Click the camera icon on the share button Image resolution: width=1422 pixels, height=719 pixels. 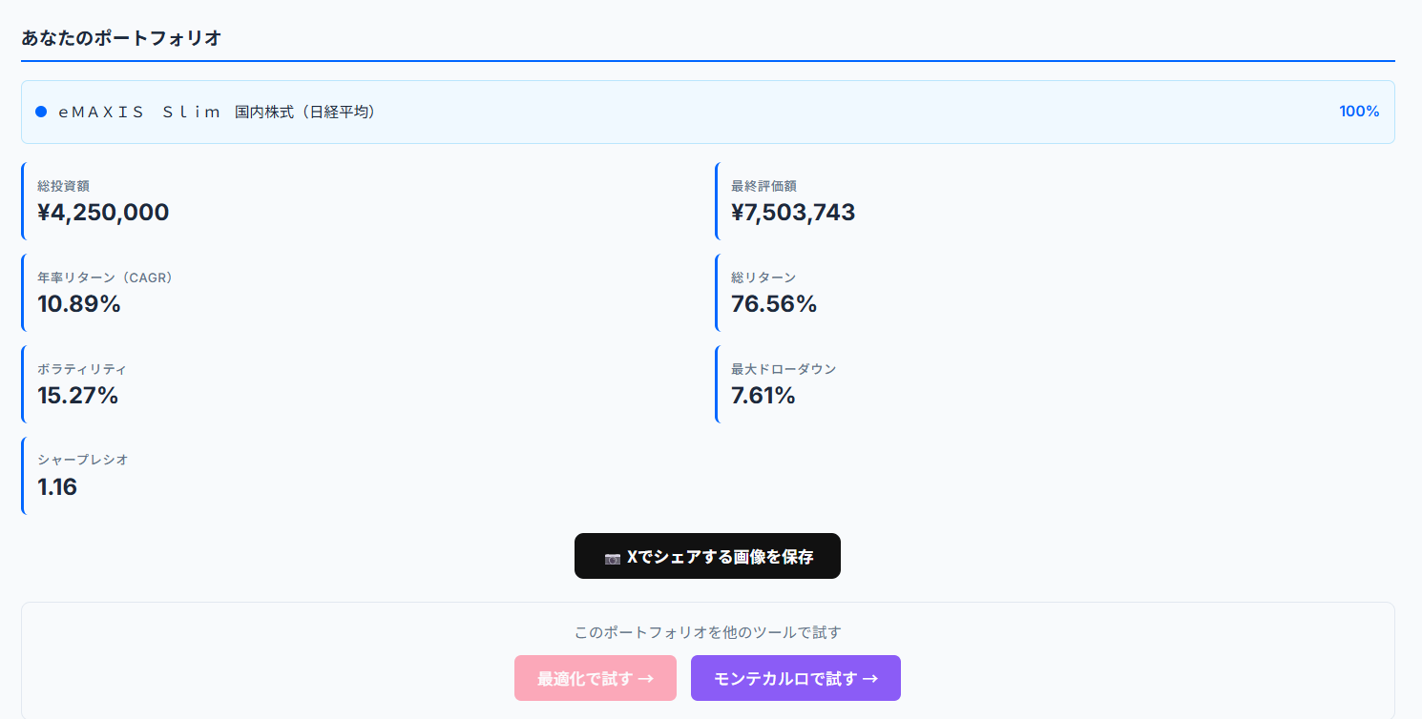pyautogui.click(x=613, y=558)
